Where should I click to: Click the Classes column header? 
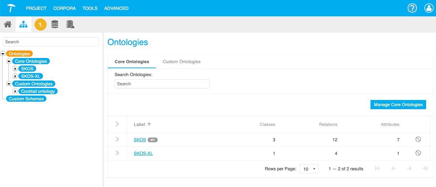coord(267,125)
